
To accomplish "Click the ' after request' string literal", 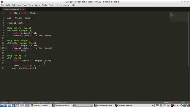I will (44, 48).
